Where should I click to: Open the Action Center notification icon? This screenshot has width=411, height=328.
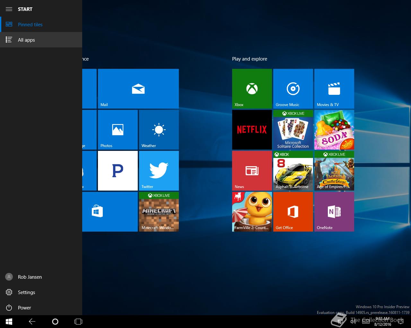[x=401, y=322]
